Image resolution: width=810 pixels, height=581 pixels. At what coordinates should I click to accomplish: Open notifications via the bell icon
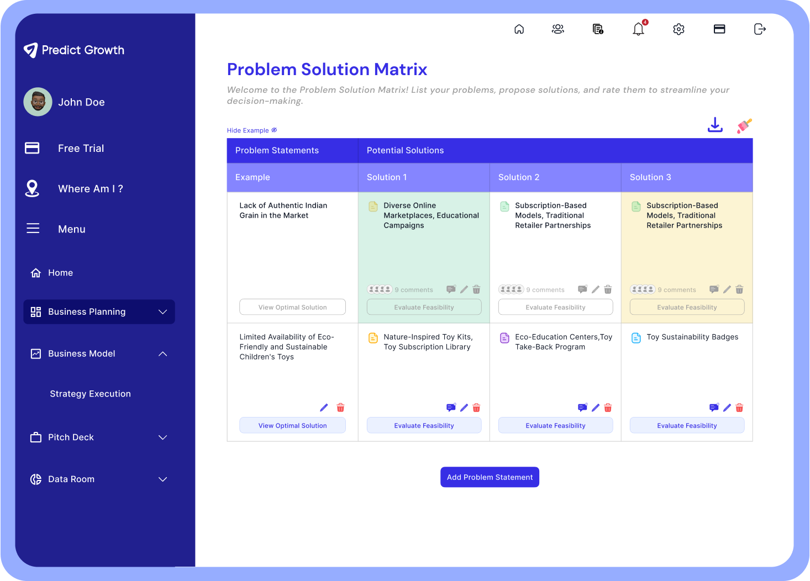pyautogui.click(x=638, y=29)
